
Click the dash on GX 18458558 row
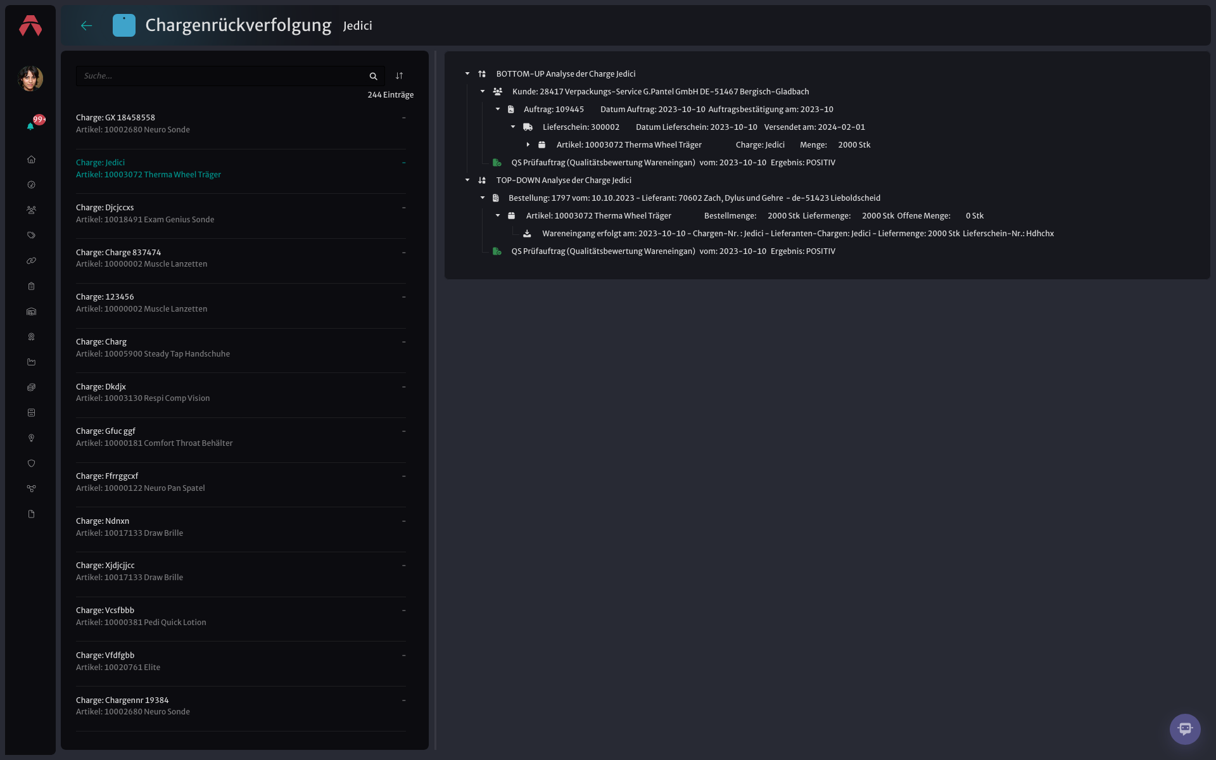point(403,118)
